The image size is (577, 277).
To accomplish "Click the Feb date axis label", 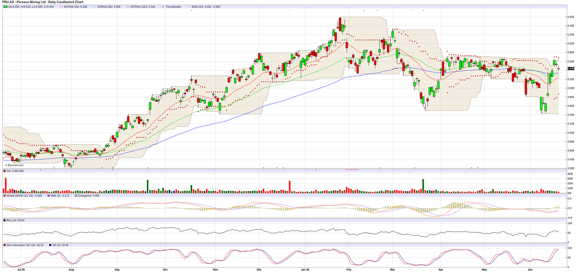I will point(349,270).
